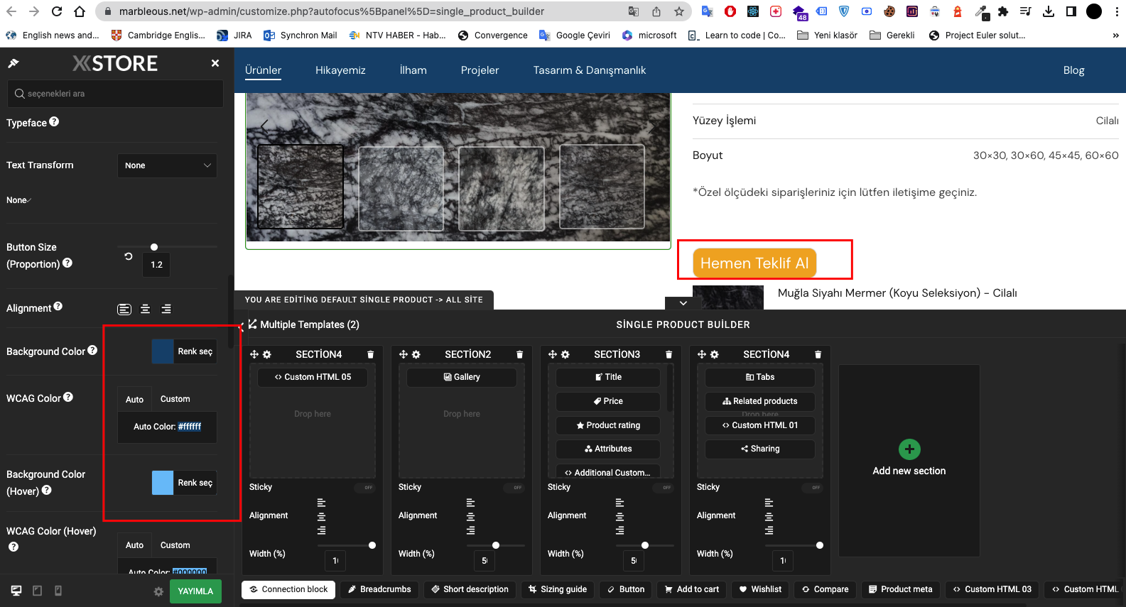
Task: Open settings gear of Custom HTML 05 section
Action: pos(267,354)
